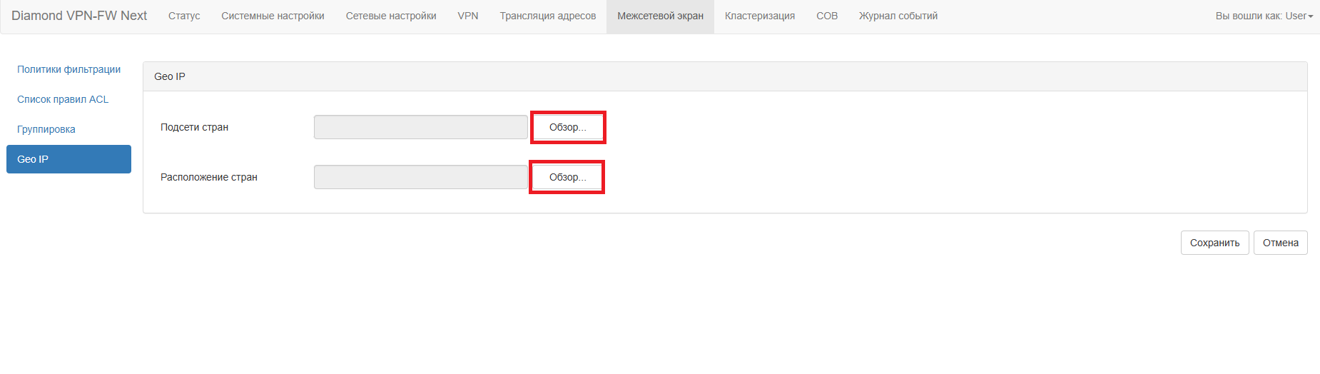Select the VPN menu item
The image size is (1320, 374).
[468, 16]
